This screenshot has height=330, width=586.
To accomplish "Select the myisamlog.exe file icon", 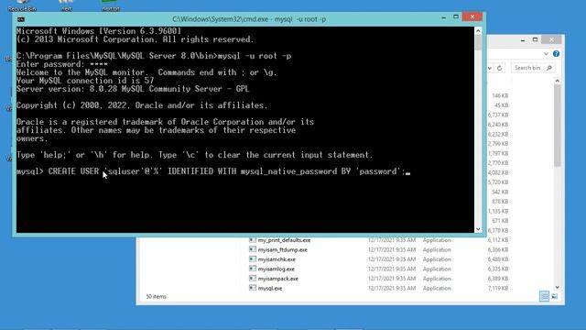I will coord(253,269).
